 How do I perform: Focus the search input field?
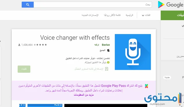click(93, 5)
